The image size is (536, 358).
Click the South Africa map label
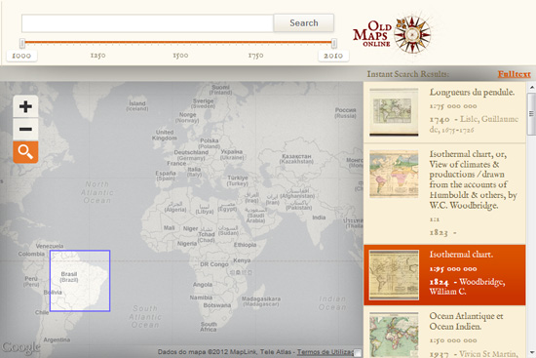[209, 327]
